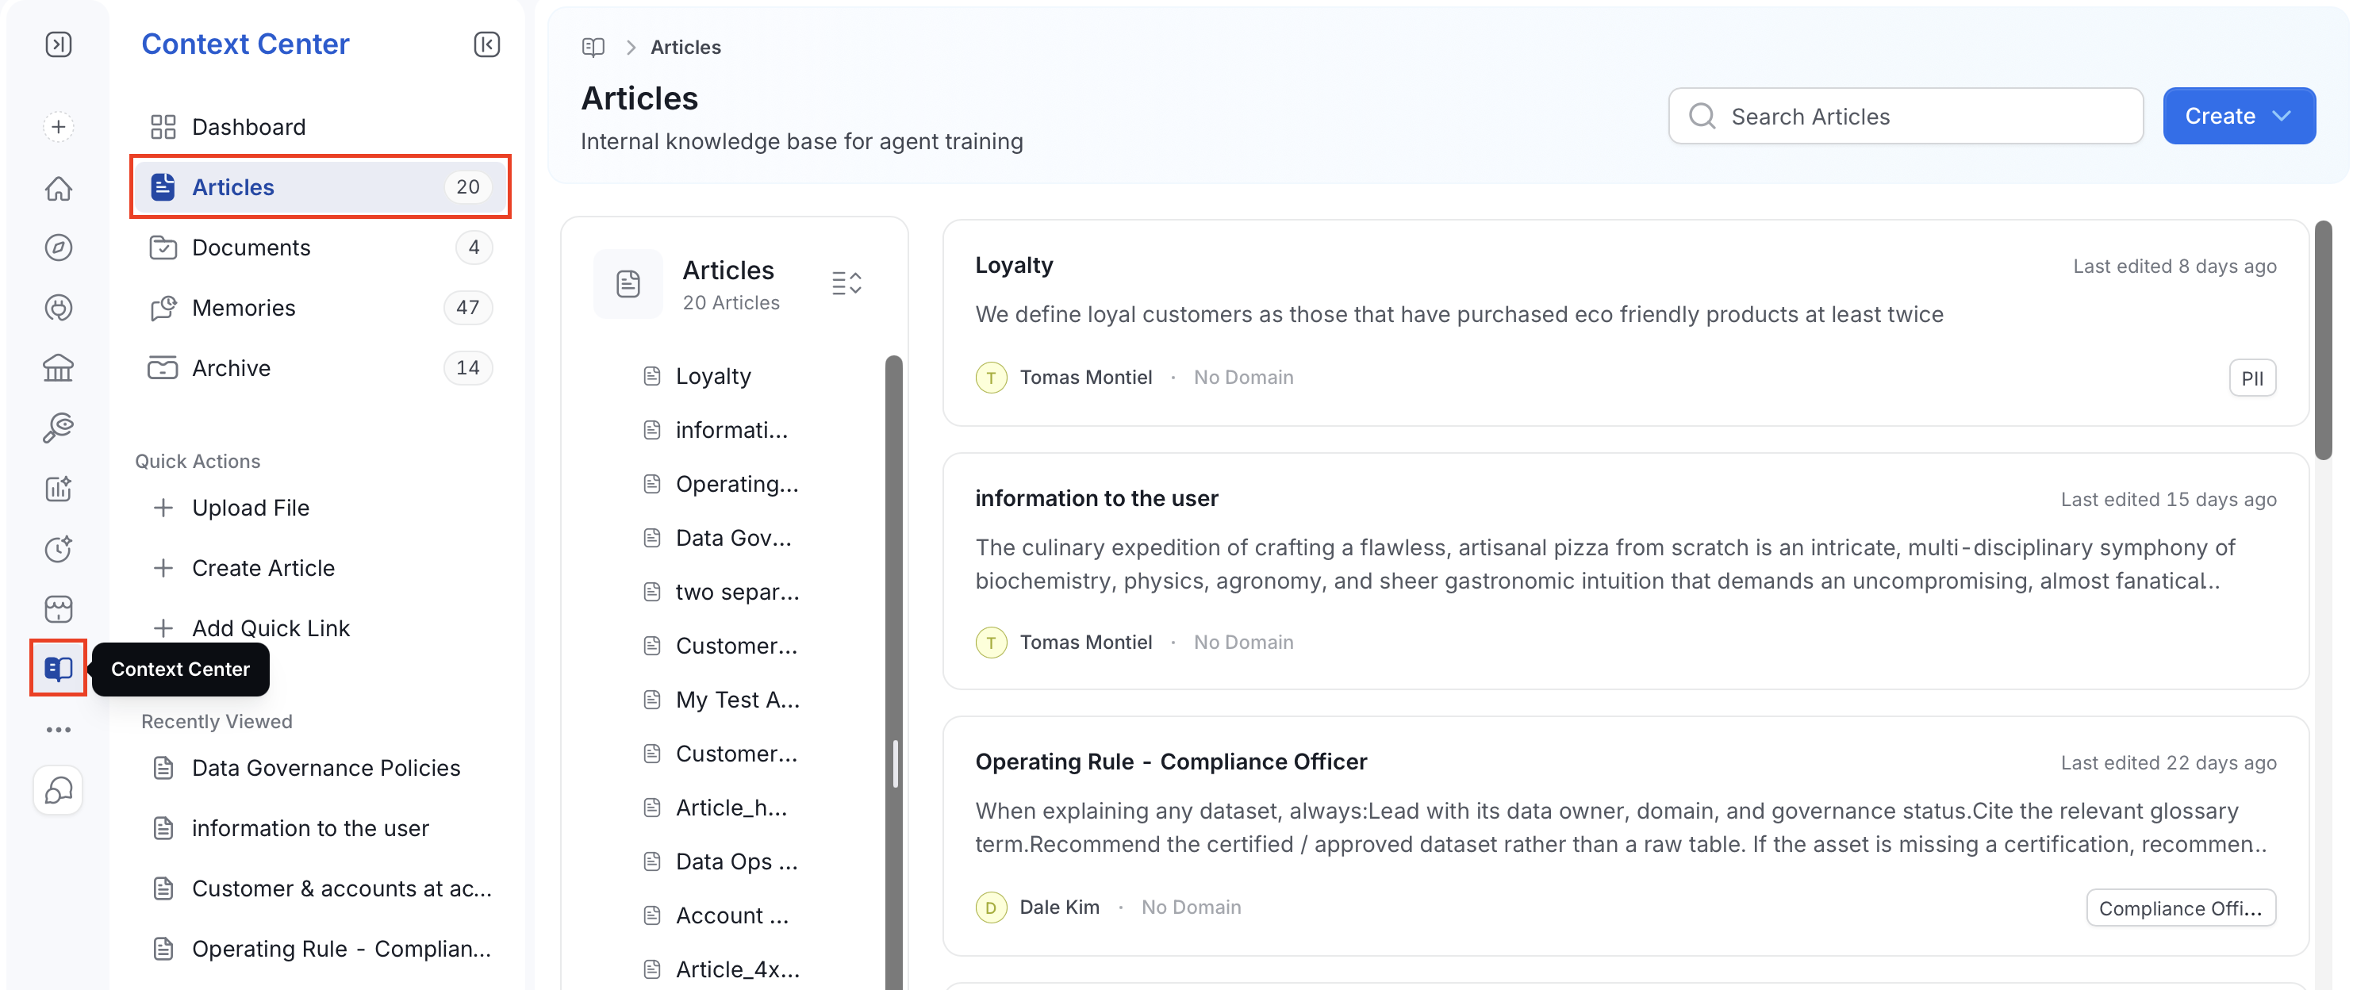2353x990 pixels.
Task: Collapse the Context Center side panel
Action: [x=487, y=44]
